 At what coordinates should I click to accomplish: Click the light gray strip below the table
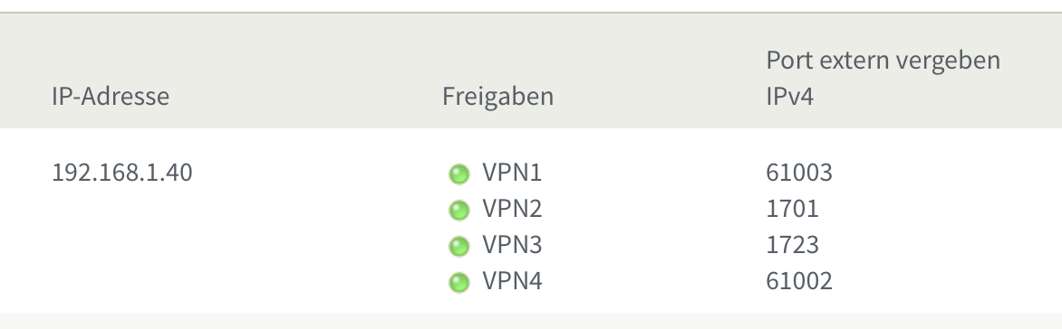tap(531, 321)
